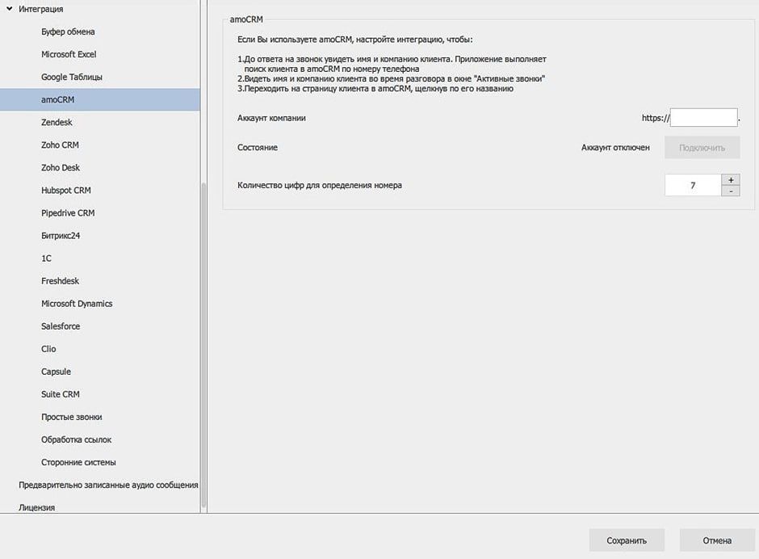
Task: Select Zendesk in the sidebar
Action: click(x=57, y=122)
